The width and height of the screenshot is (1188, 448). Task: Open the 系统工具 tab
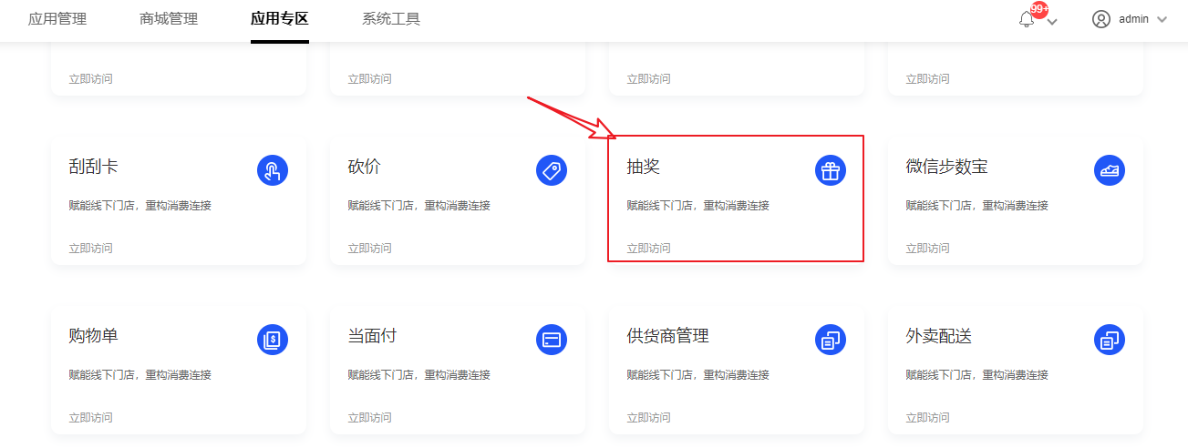coord(391,19)
